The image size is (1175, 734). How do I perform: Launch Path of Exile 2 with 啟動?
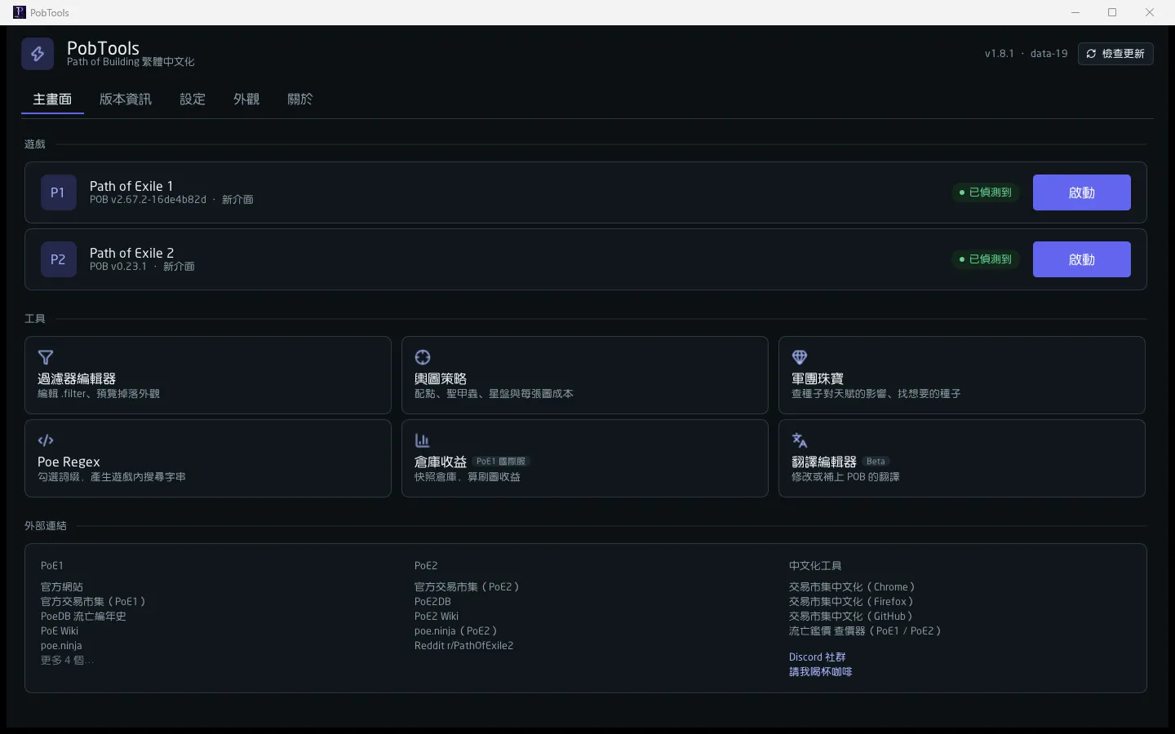[1082, 259]
